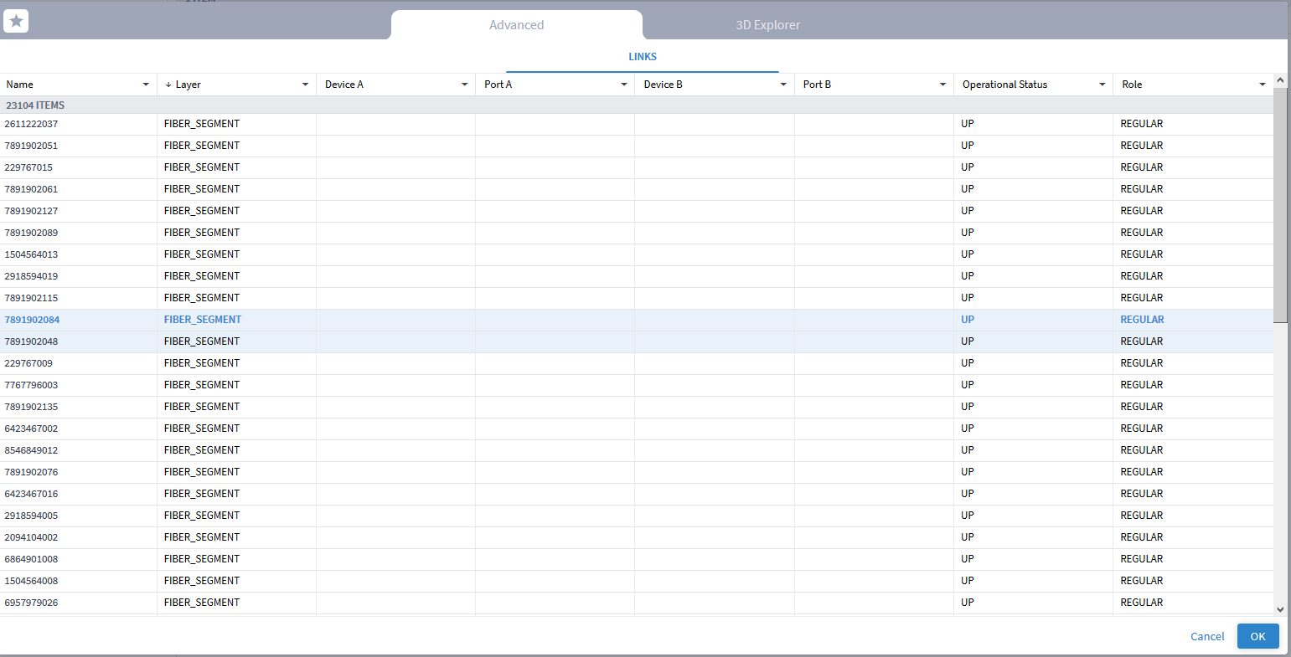Select link row 1504564008
The width and height of the screenshot is (1291, 657).
(637, 581)
